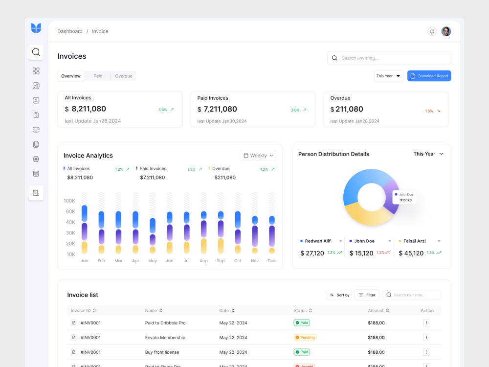Viewport: 489px width, 367px height.
Task: Focus the Search anything field
Action: pyautogui.click(x=389, y=58)
